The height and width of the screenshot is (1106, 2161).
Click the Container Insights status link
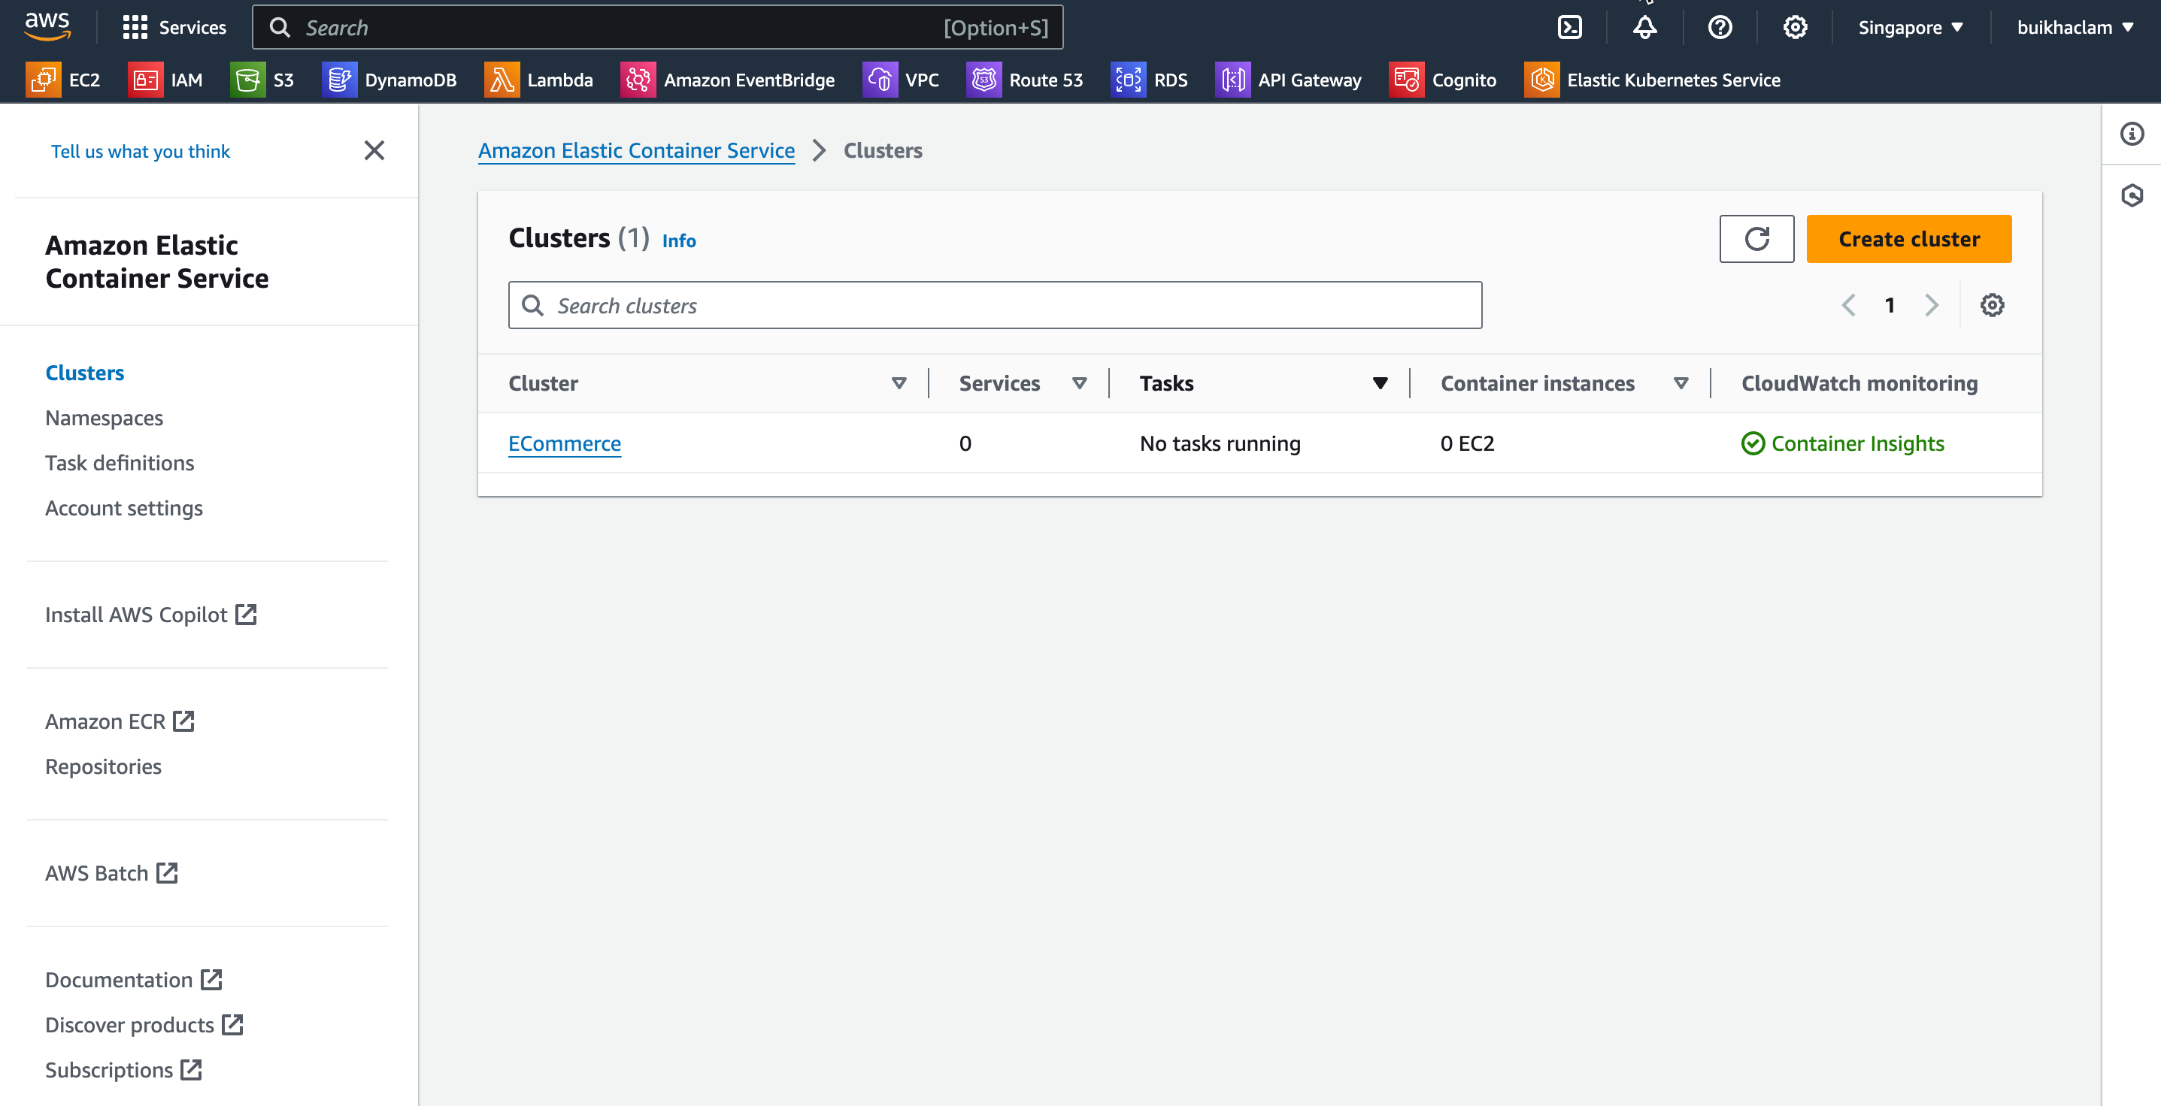click(x=1843, y=443)
